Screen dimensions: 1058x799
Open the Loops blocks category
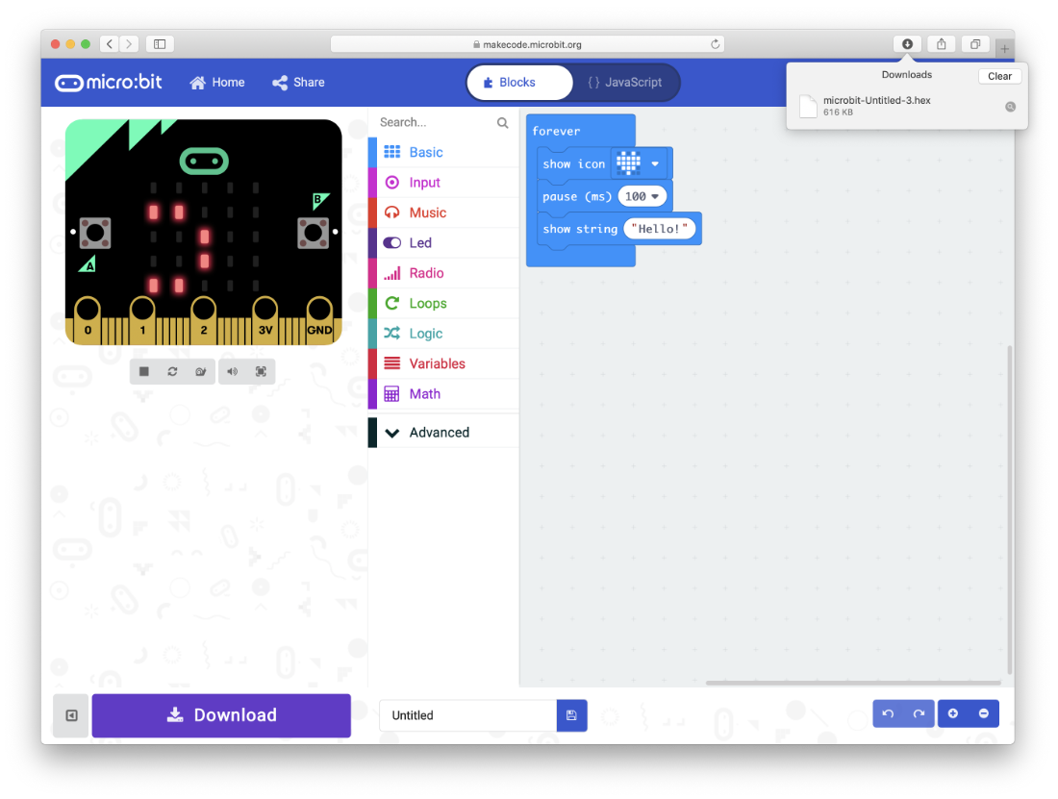pos(443,304)
